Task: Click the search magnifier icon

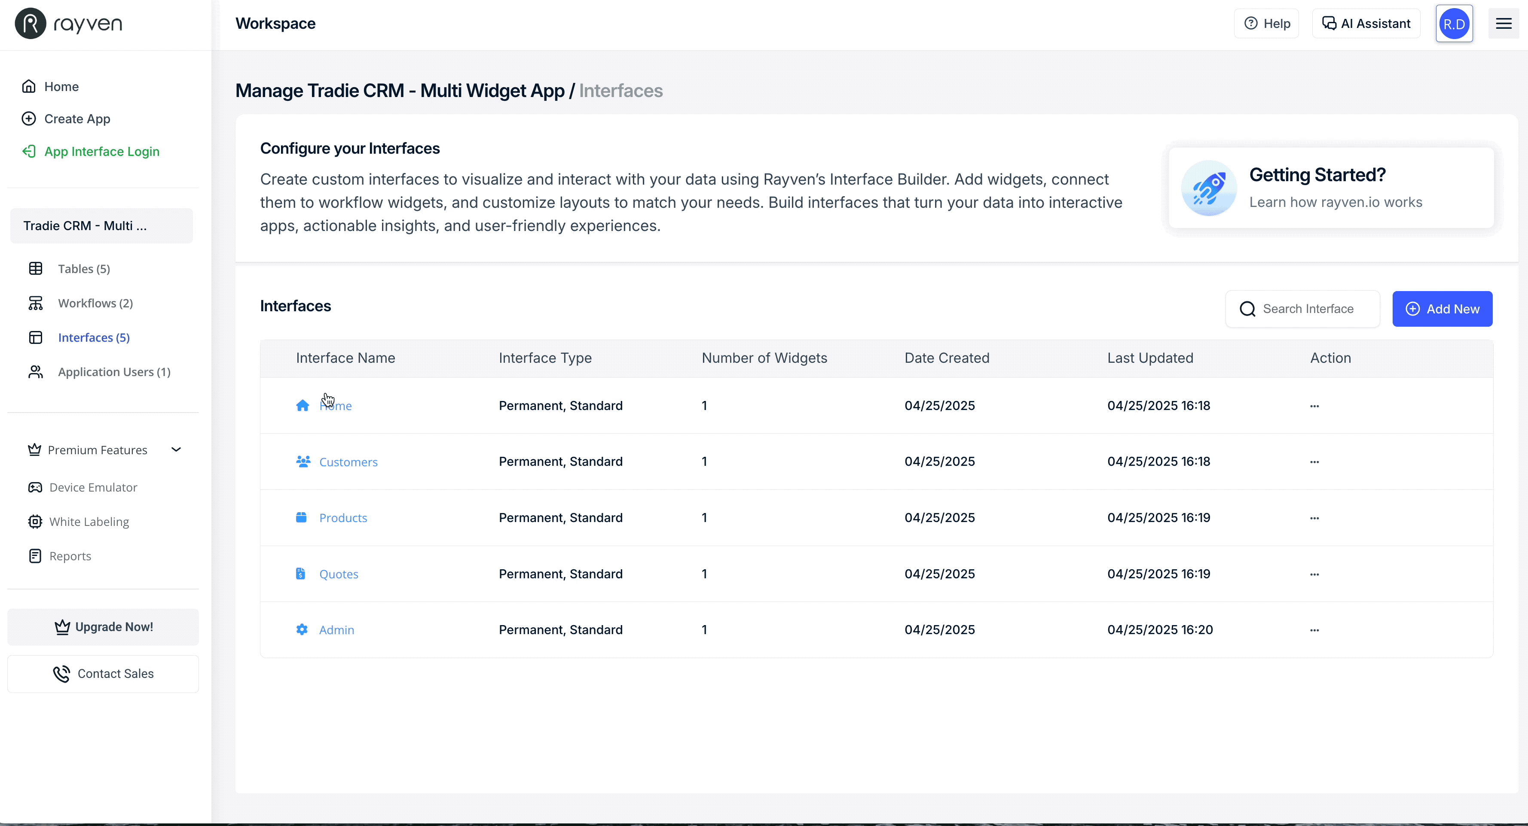Action: [x=1247, y=309]
